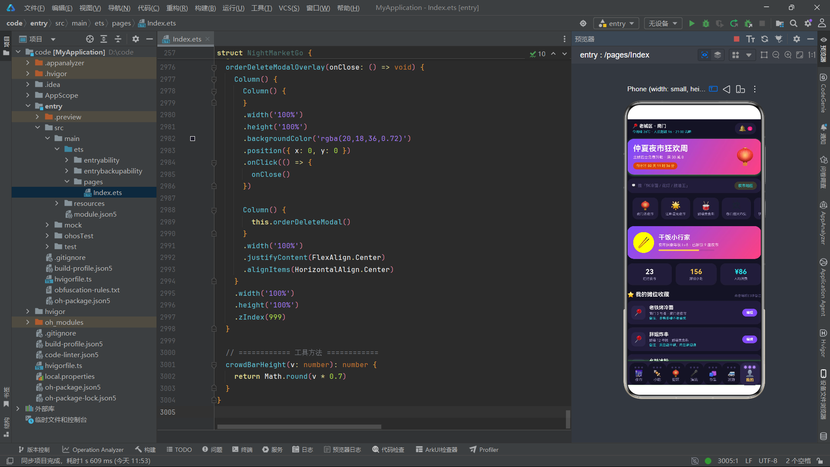Toggle read-only lock icon in status bar

pyautogui.click(x=820, y=461)
